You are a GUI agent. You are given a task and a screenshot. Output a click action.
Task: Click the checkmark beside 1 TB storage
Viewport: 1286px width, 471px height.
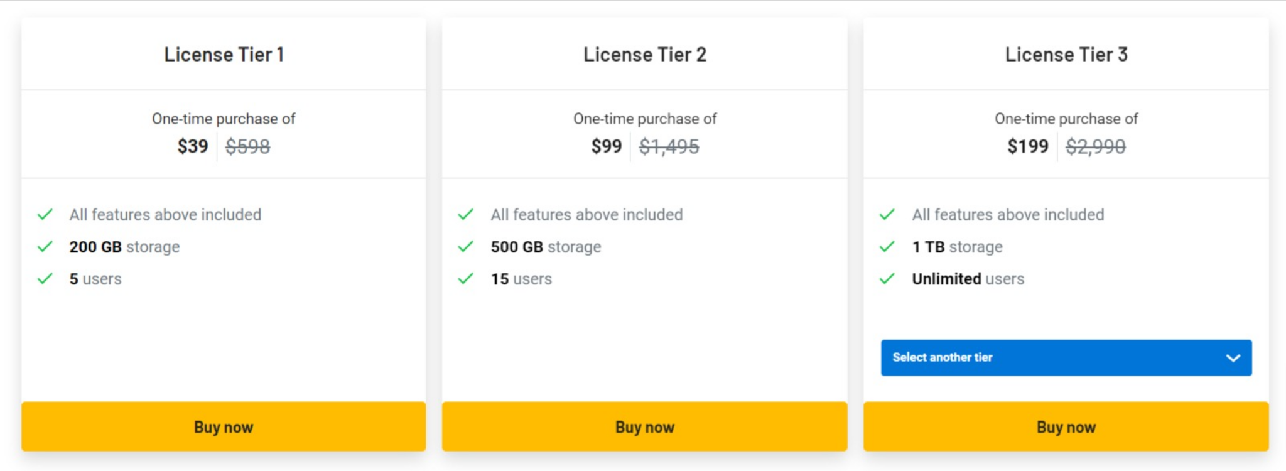click(x=887, y=246)
